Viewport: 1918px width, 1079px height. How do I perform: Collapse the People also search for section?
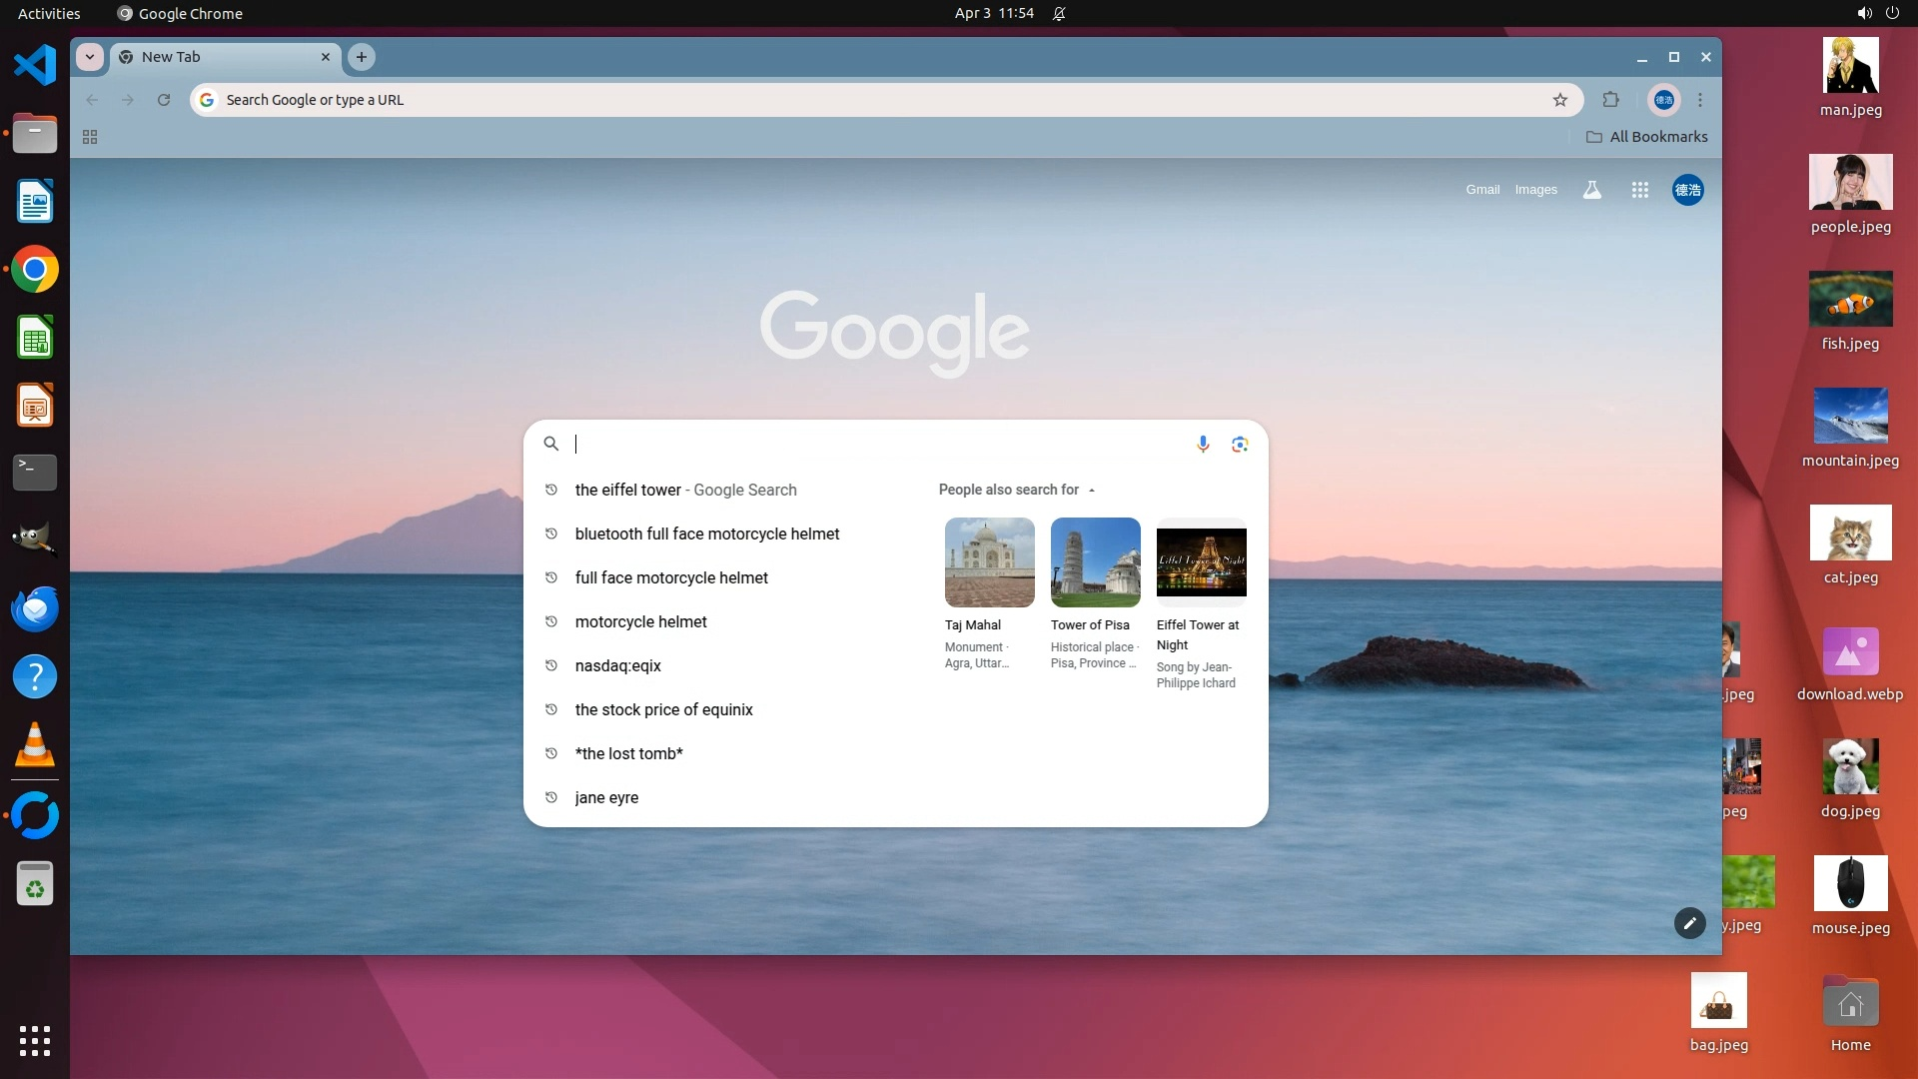coord(1092,491)
